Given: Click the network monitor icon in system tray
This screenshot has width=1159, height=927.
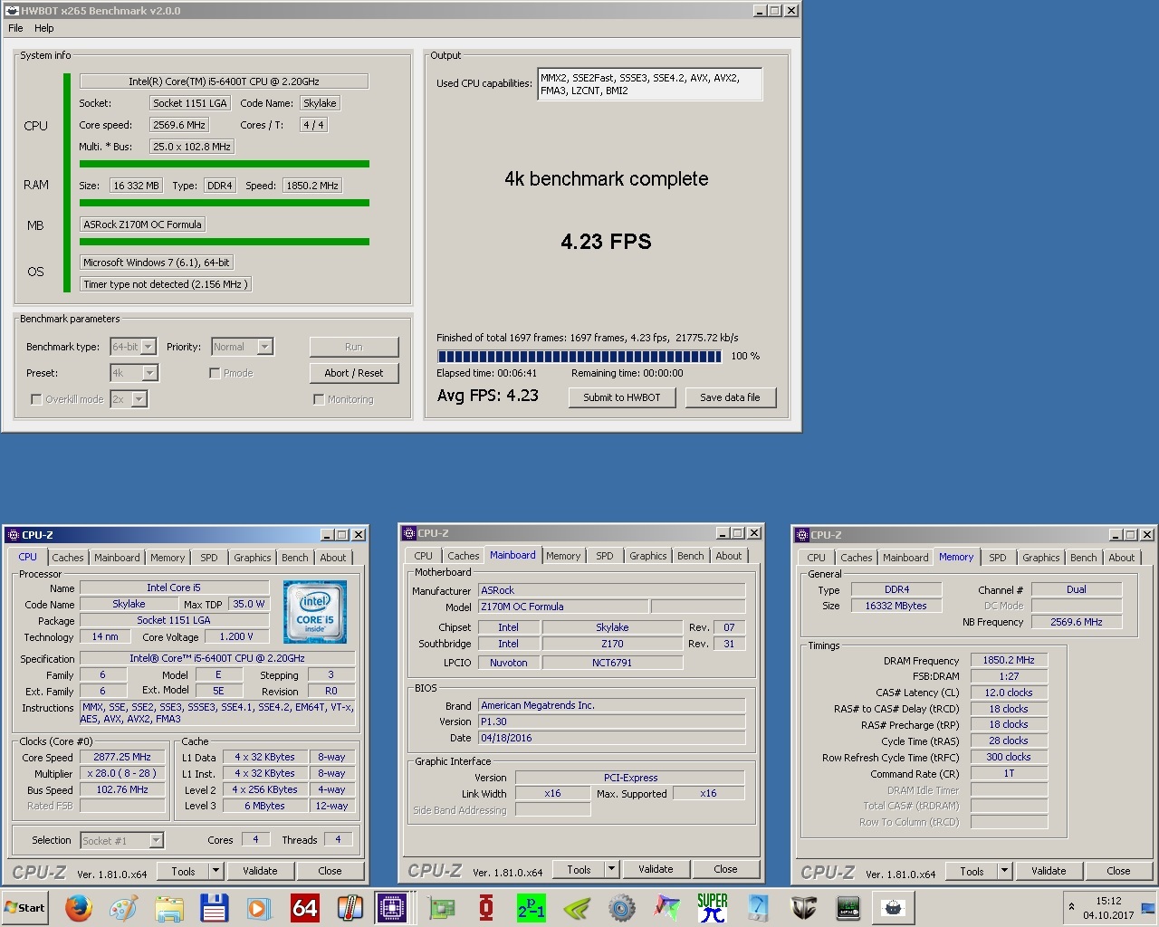Looking at the screenshot, I should pyautogui.click(x=1147, y=908).
